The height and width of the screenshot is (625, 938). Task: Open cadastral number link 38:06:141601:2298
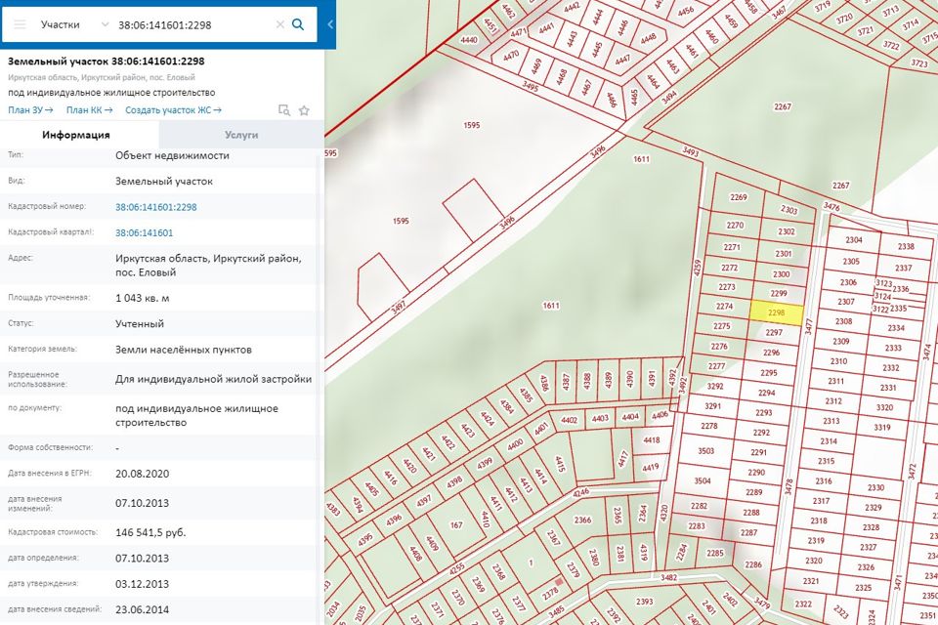coord(156,207)
